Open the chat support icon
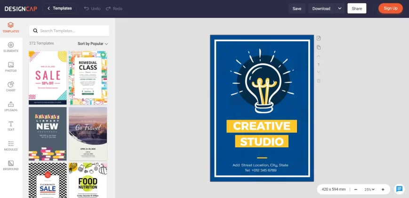This screenshot has width=409, height=198. click(399, 189)
